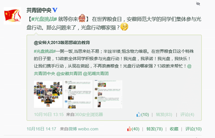215x138 pixels.
Task: Toggle the hide-post eye icon
Action: tap(198, 4)
